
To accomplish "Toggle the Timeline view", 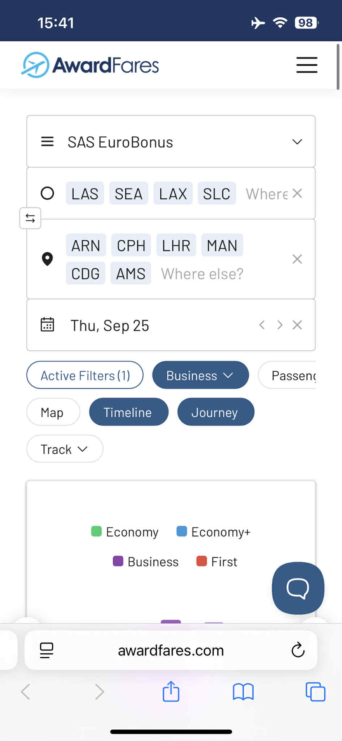I will (128, 412).
